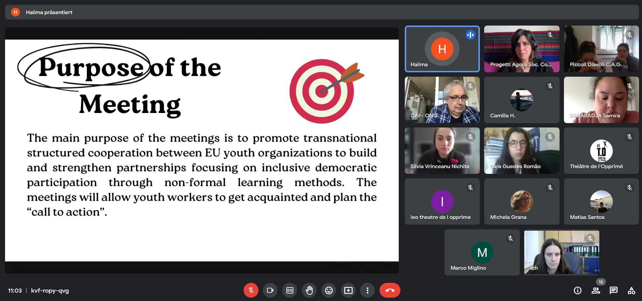This screenshot has height=301, width=642.
Task: Turn on closed captions
Action: click(x=290, y=290)
